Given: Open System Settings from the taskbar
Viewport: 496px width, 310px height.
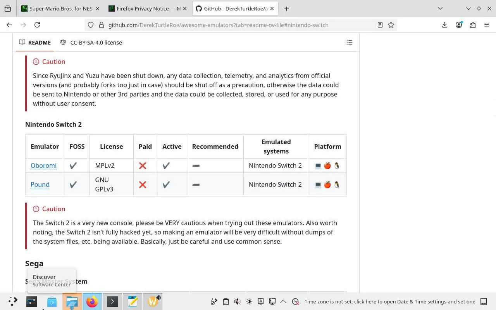Looking at the screenshot, I should click(32, 301).
